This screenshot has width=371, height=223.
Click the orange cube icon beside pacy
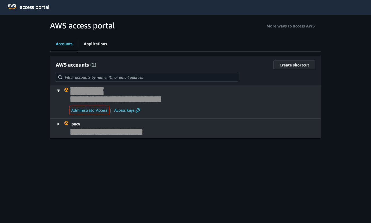(x=67, y=123)
